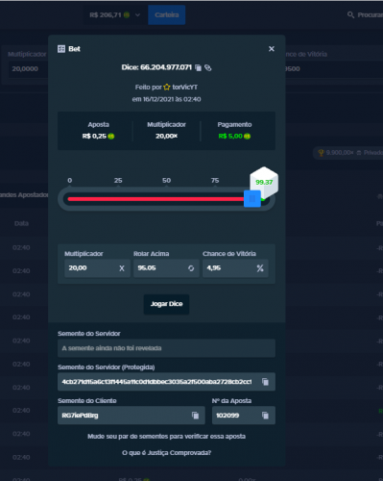383x481 pixels.
Task: Click the star icon beside torVicYT
Action: point(167,87)
